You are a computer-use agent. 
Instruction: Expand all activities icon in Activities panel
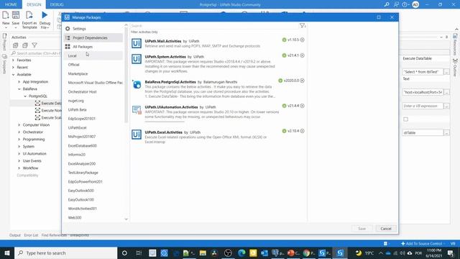pos(16,45)
